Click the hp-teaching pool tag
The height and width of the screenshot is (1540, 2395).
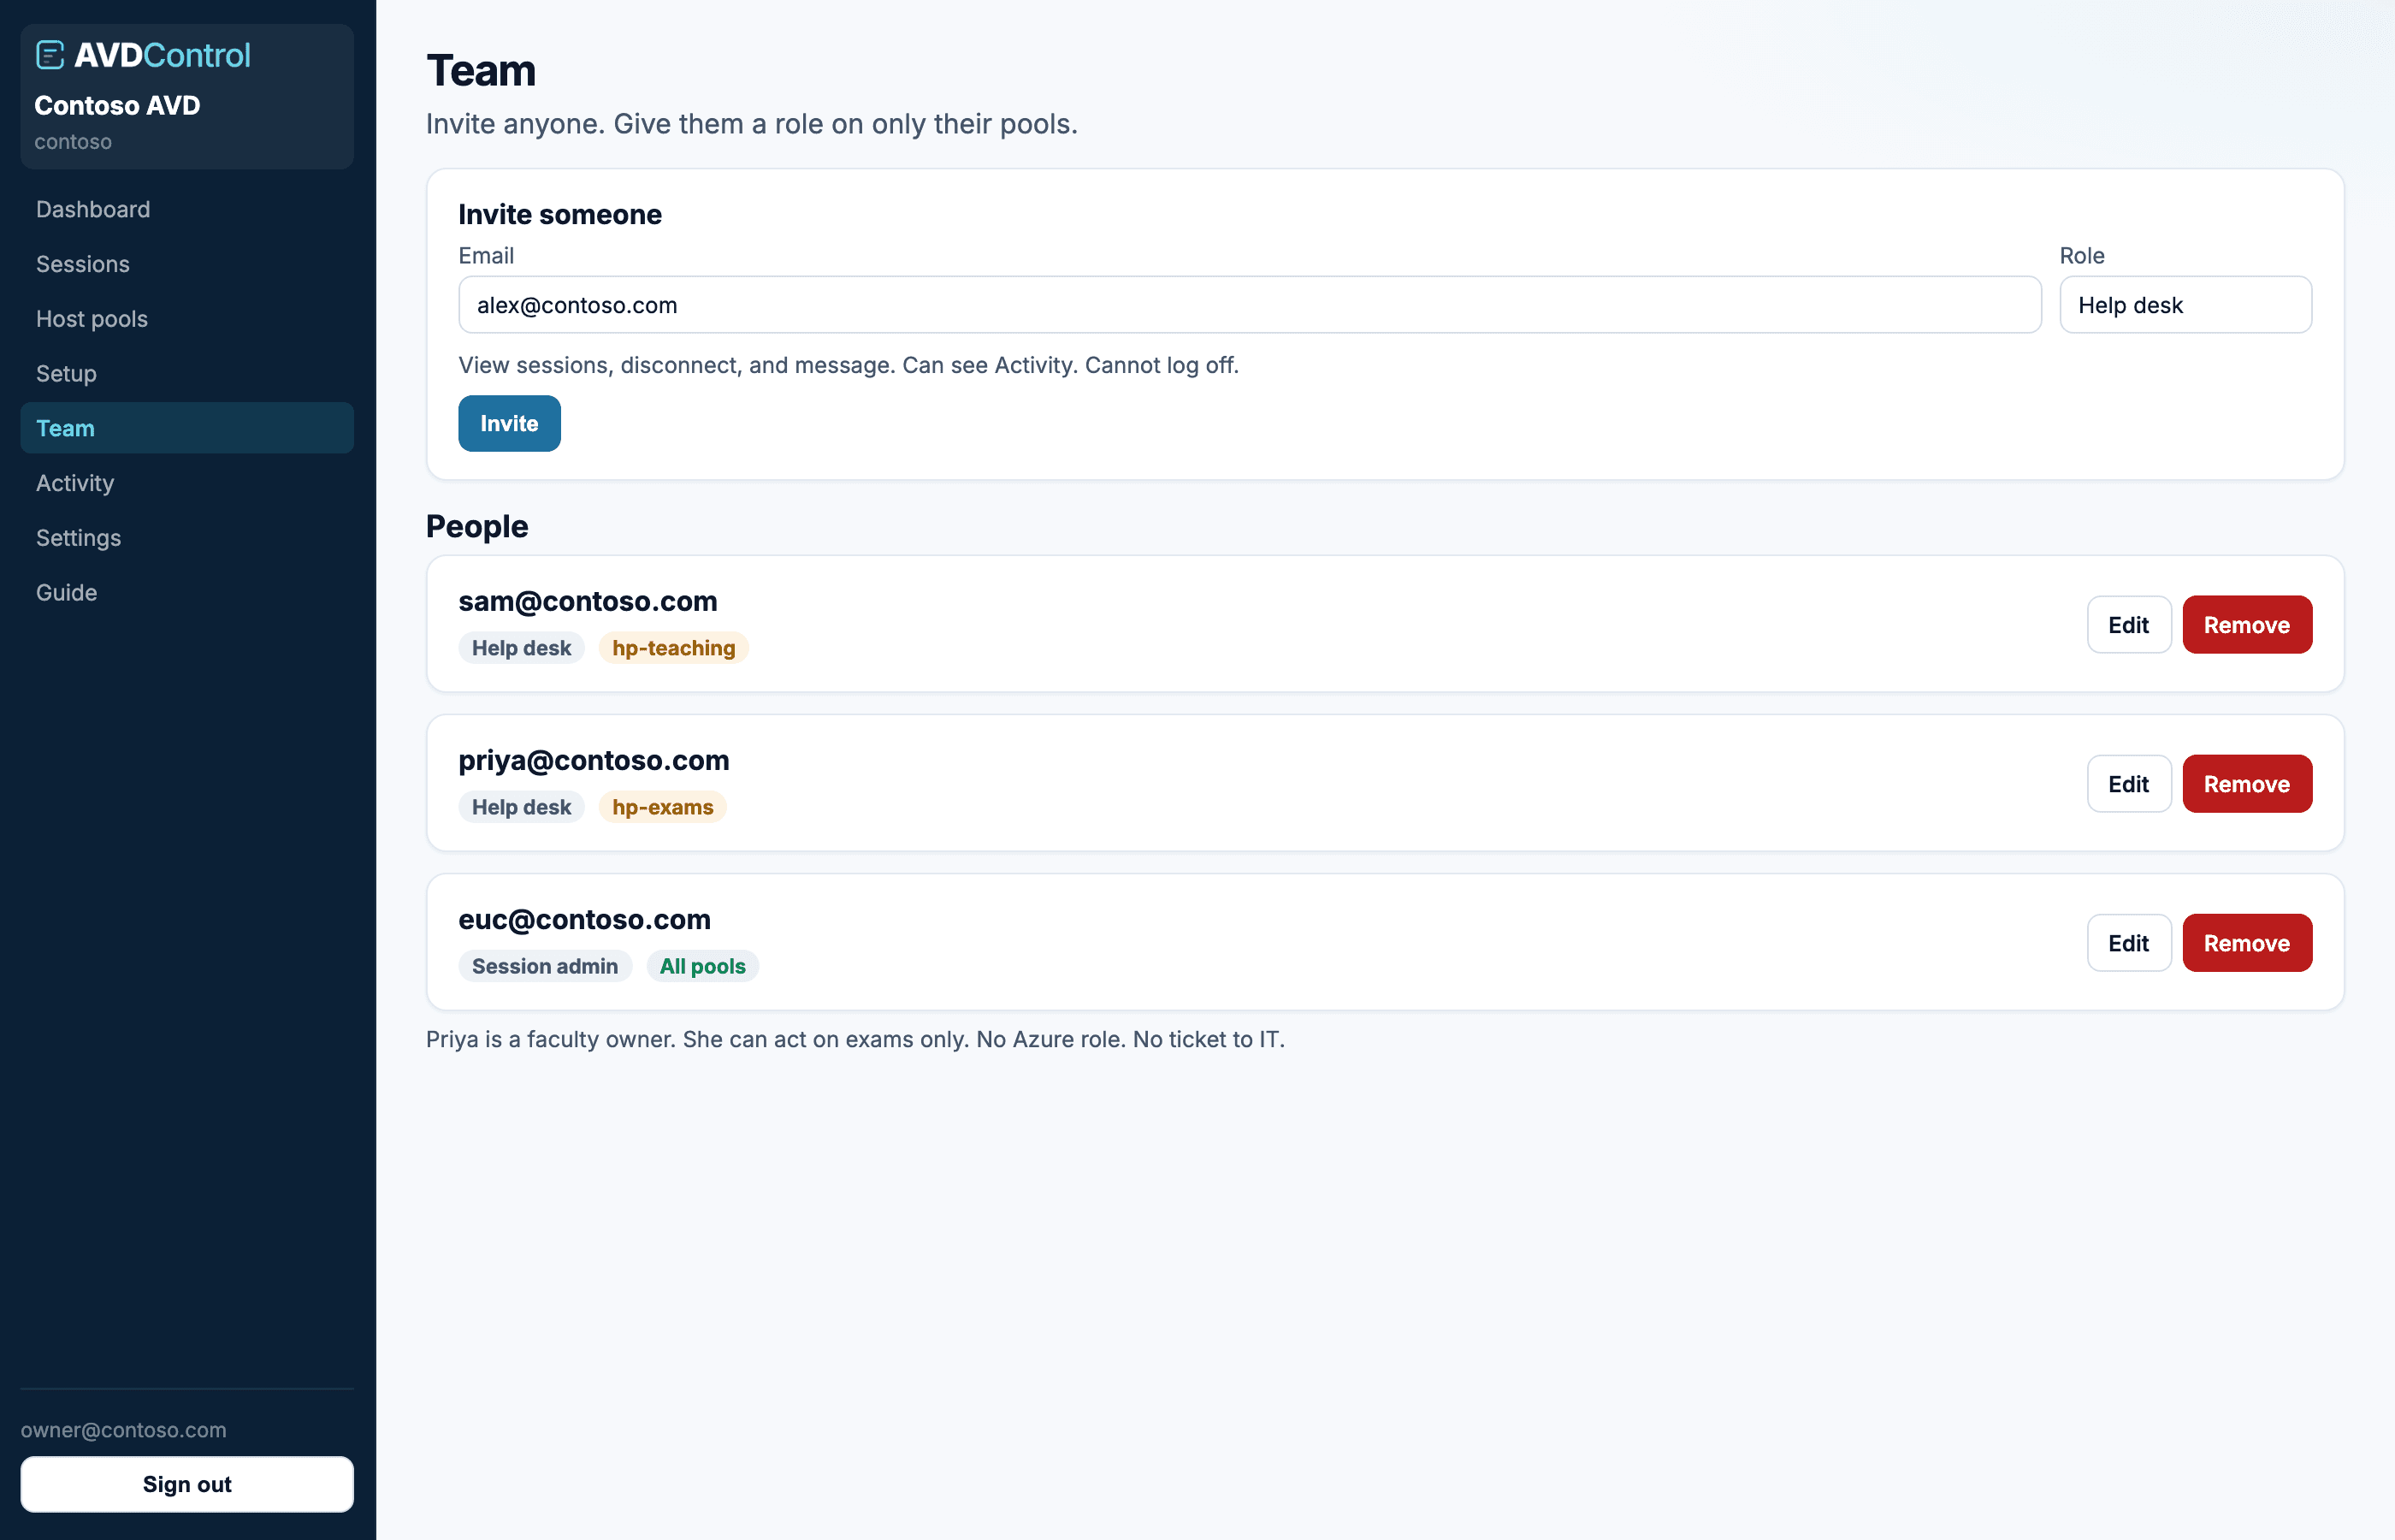[x=674, y=648]
